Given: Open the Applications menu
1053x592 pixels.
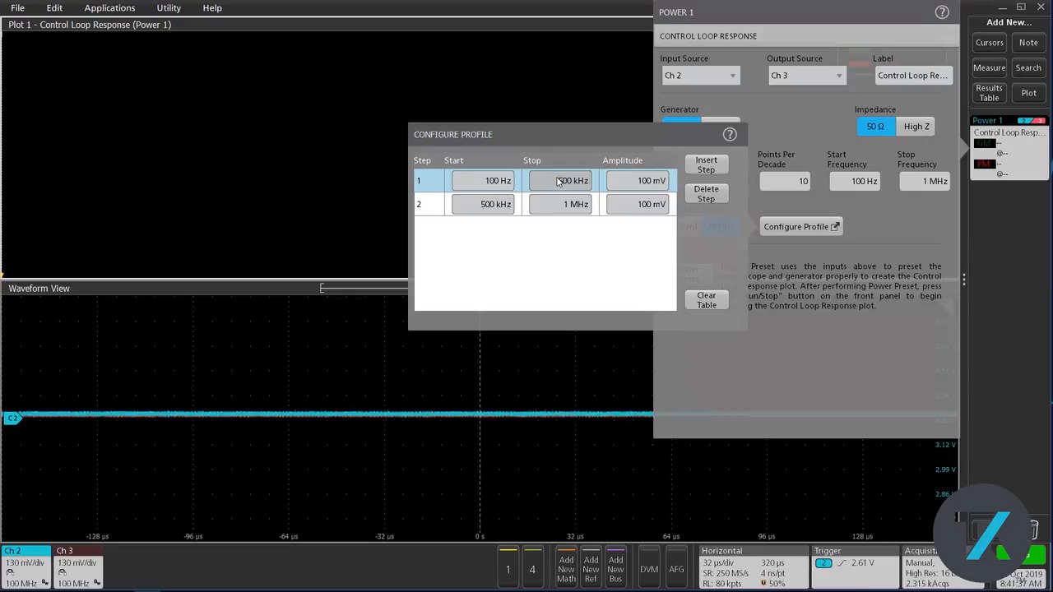Looking at the screenshot, I should click(109, 7).
